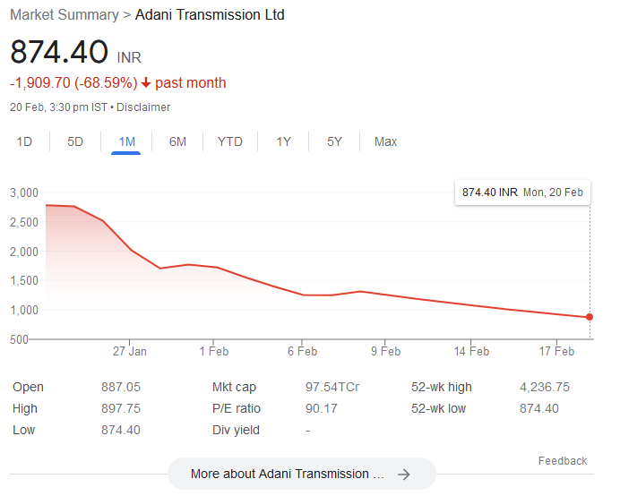
Task: Click the red down arrow price indicator
Action: tap(146, 83)
